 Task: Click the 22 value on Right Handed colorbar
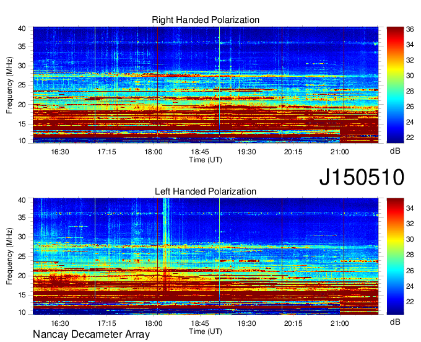pos(410,138)
